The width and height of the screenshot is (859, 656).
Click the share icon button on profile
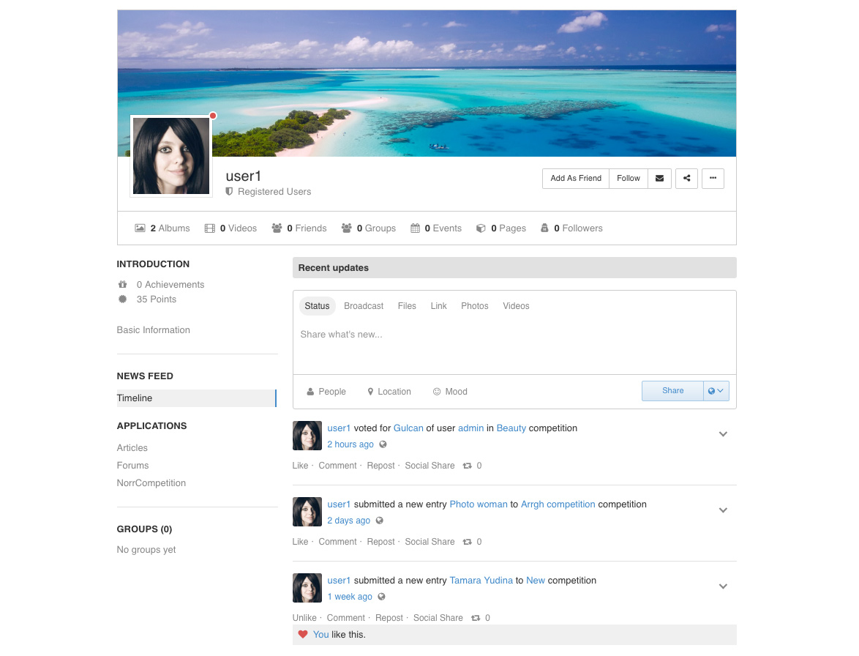686,179
